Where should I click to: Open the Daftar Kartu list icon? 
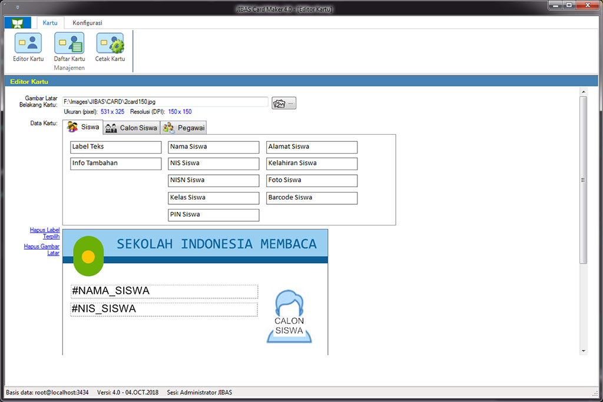pyautogui.click(x=69, y=47)
